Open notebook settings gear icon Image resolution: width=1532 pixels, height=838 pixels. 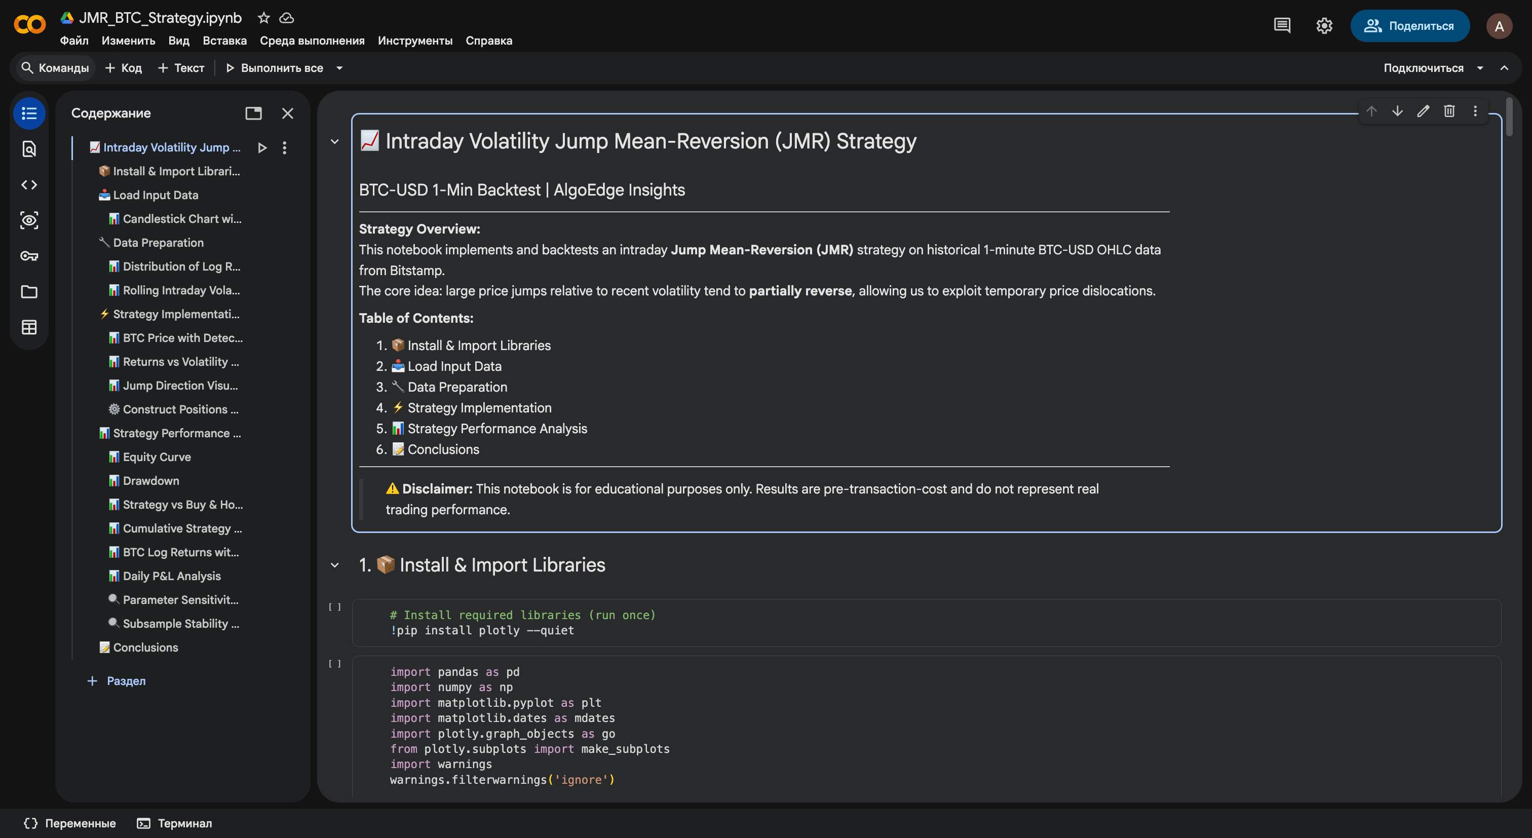(1324, 25)
